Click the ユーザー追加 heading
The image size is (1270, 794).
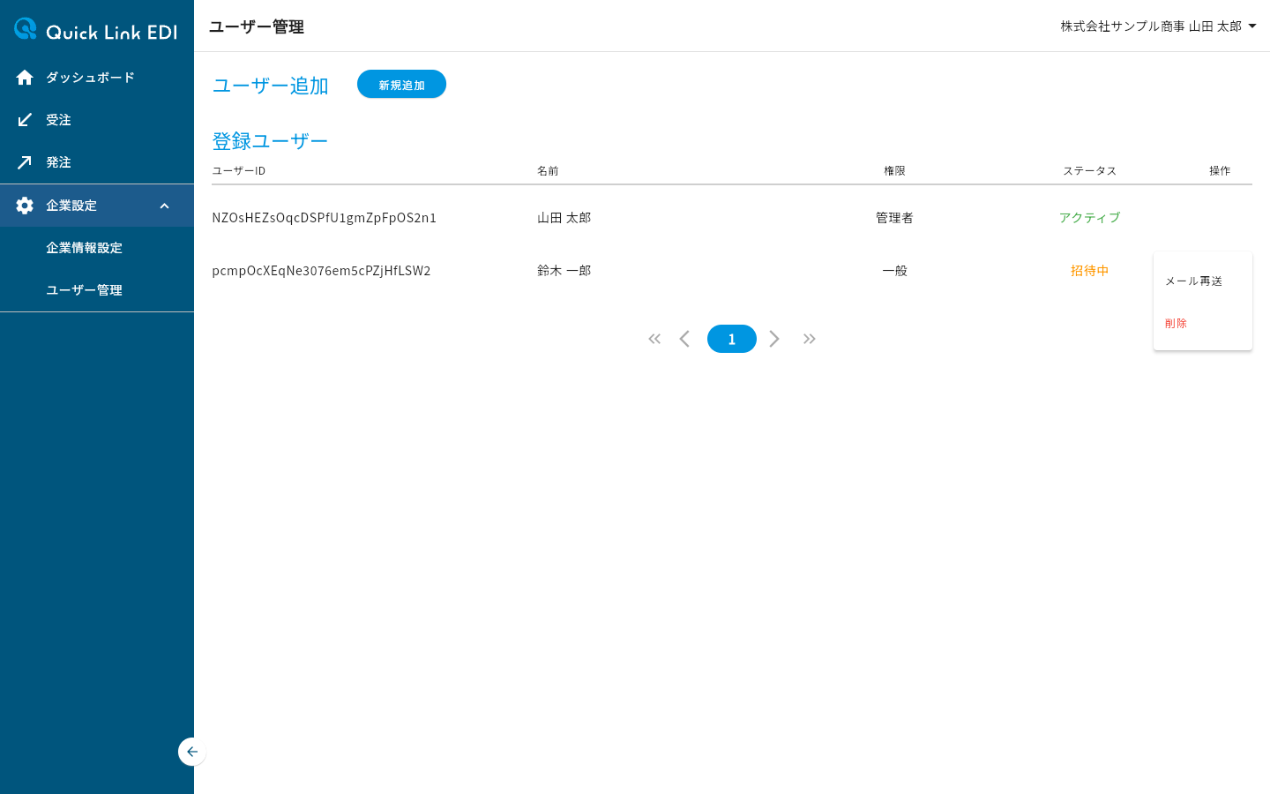pyautogui.click(x=271, y=86)
